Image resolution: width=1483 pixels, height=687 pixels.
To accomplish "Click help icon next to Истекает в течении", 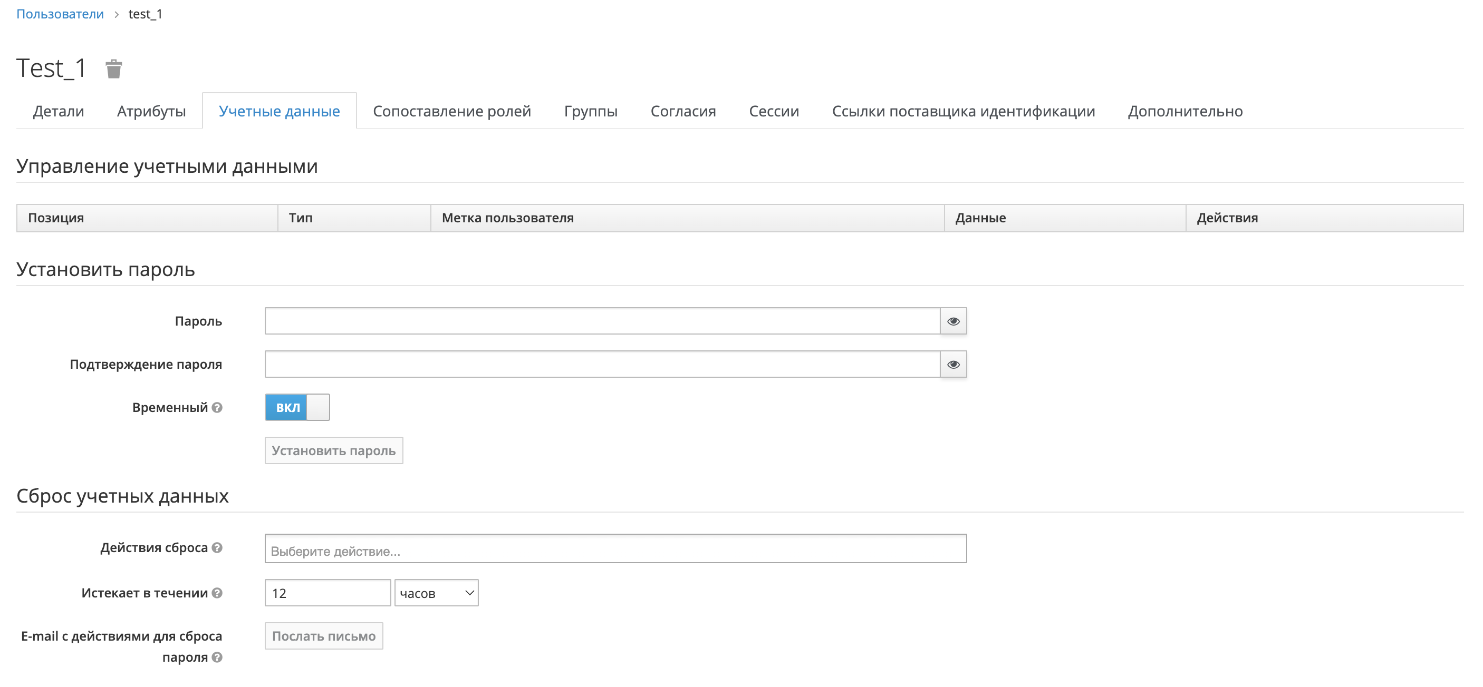I will [x=217, y=593].
